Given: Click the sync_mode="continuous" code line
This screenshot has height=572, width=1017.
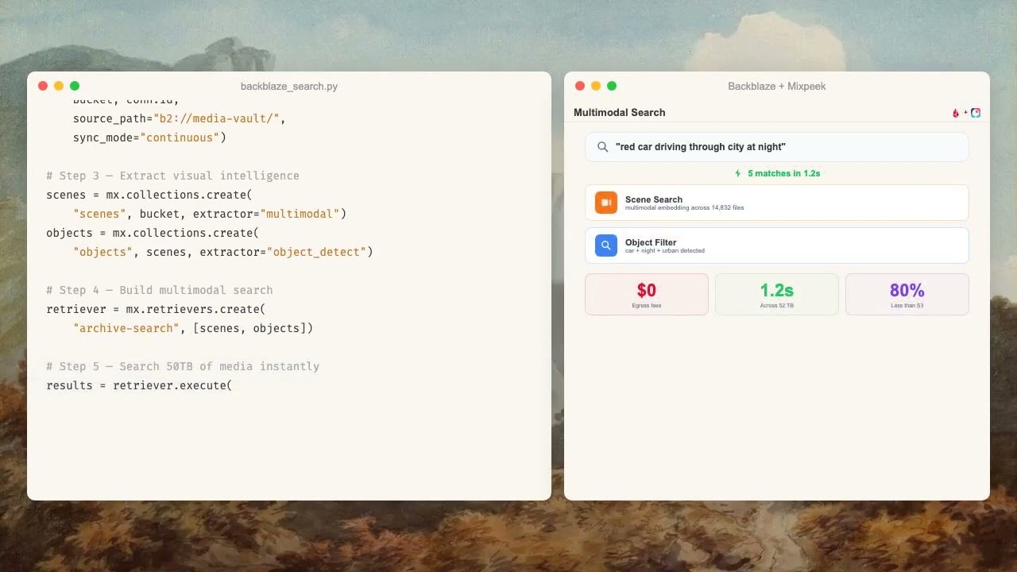Looking at the screenshot, I should tap(149, 137).
